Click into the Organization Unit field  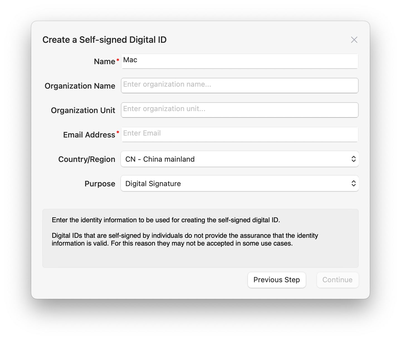239,110
